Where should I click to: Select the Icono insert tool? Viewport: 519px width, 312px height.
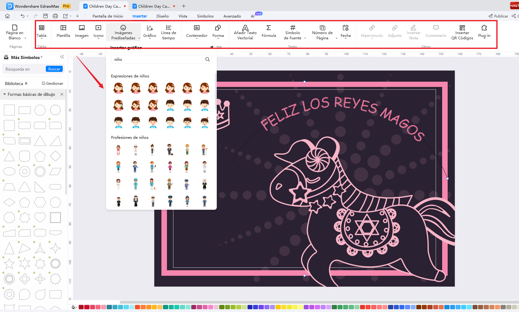click(x=98, y=32)
